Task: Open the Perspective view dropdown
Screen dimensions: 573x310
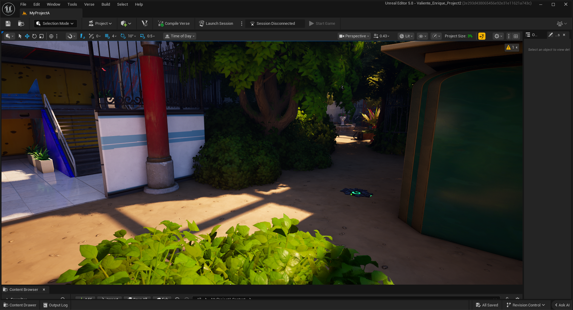Action: coord(354,36)
